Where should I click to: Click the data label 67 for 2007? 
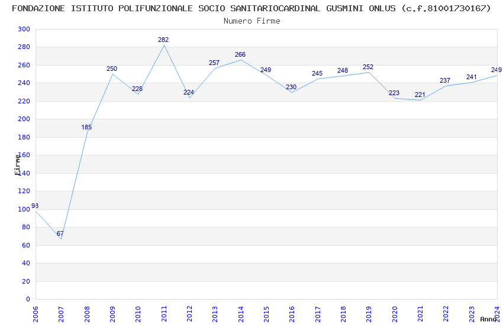click(x=60, y=234)
